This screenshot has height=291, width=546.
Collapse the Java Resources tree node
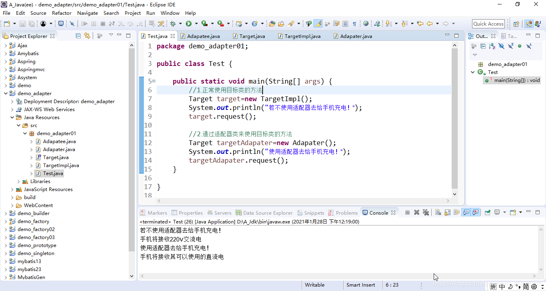[12, 118]
